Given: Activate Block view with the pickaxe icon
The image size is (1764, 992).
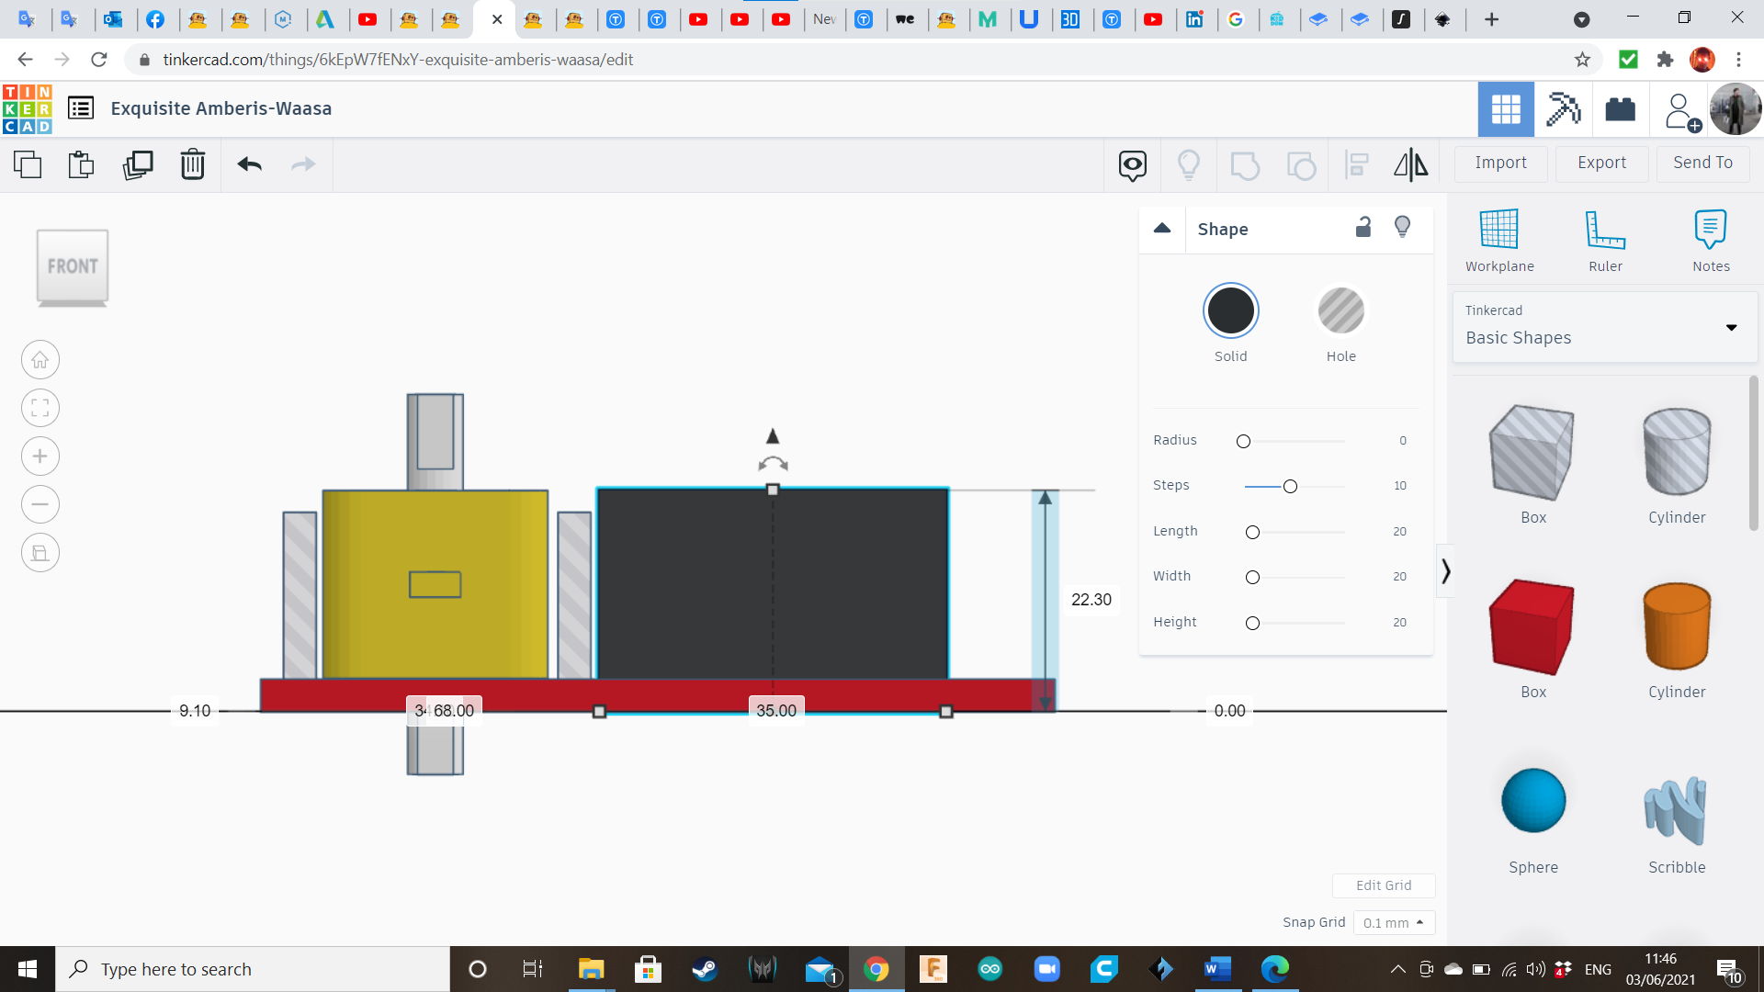Looking at the screenshot, I should point(1563,108).
